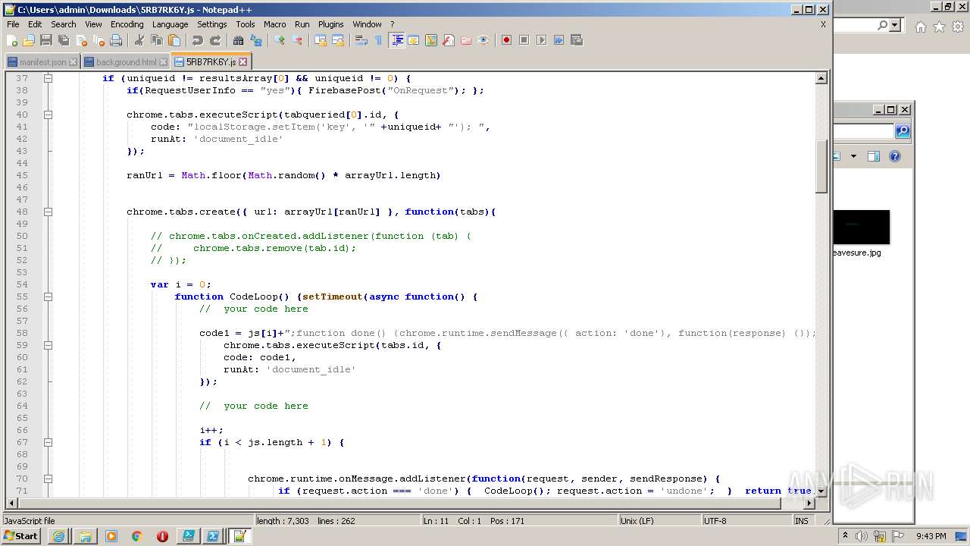Cut selection with the scissors icon
The width and height of the screenshot is (970, 546).
tap(139, 40)
